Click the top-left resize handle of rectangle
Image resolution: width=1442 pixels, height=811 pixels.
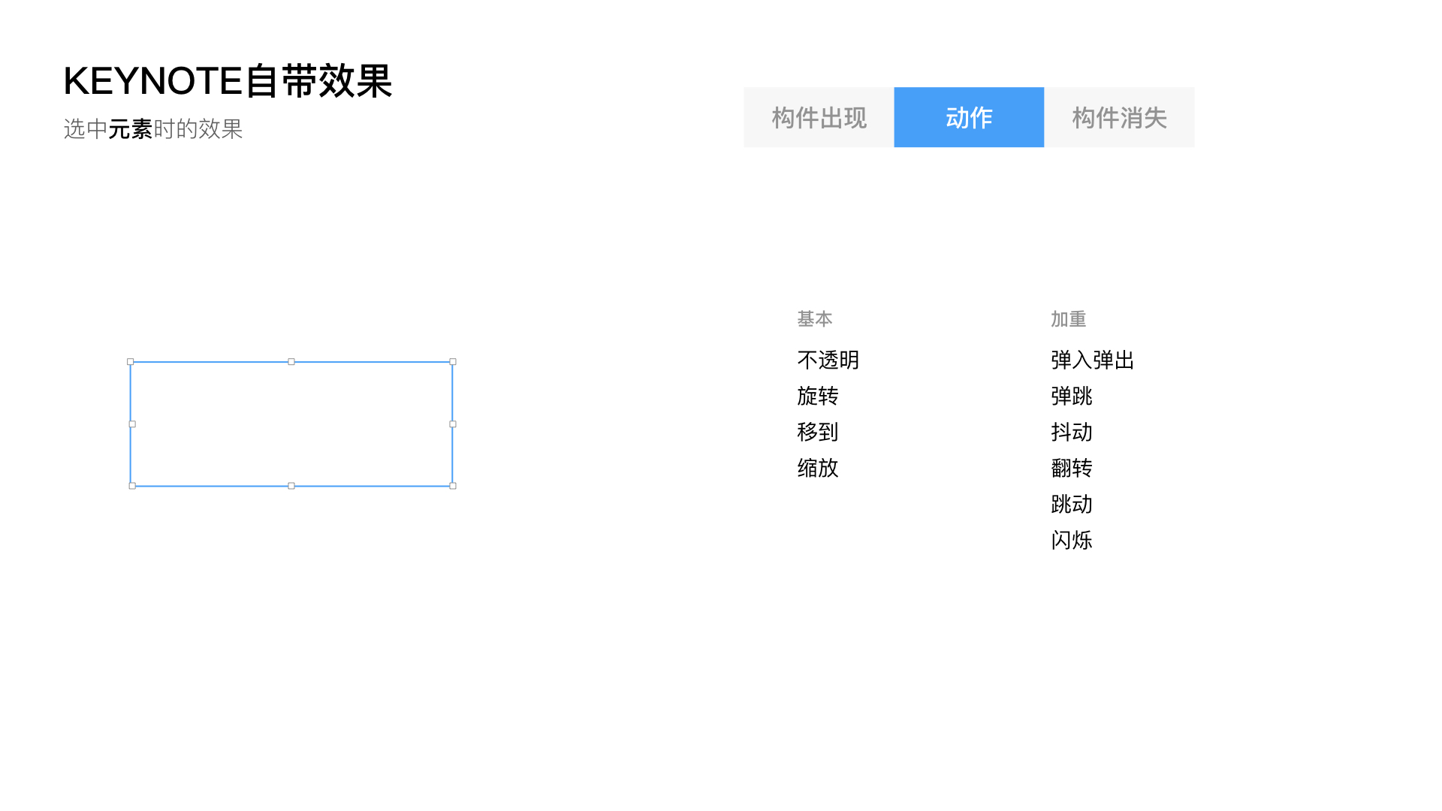131,362
